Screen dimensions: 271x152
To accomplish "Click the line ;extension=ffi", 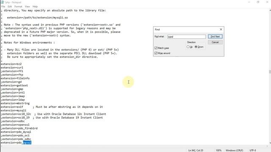I will 12,71.
